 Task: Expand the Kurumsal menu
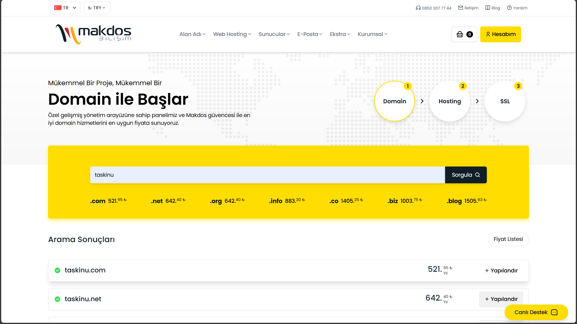tap(372, 34)
